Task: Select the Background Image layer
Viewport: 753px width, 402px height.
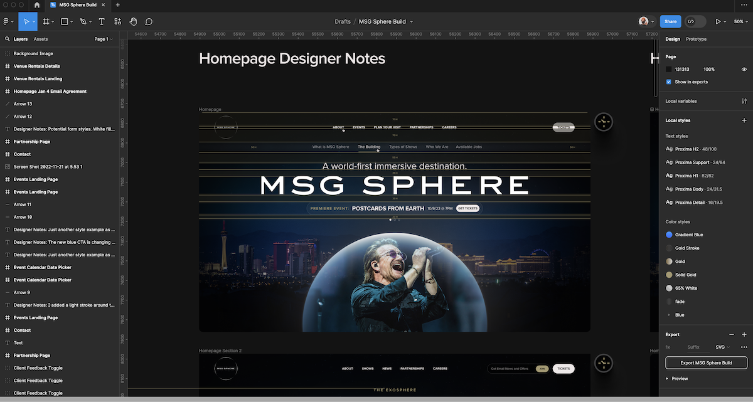Action: [33, 54]
